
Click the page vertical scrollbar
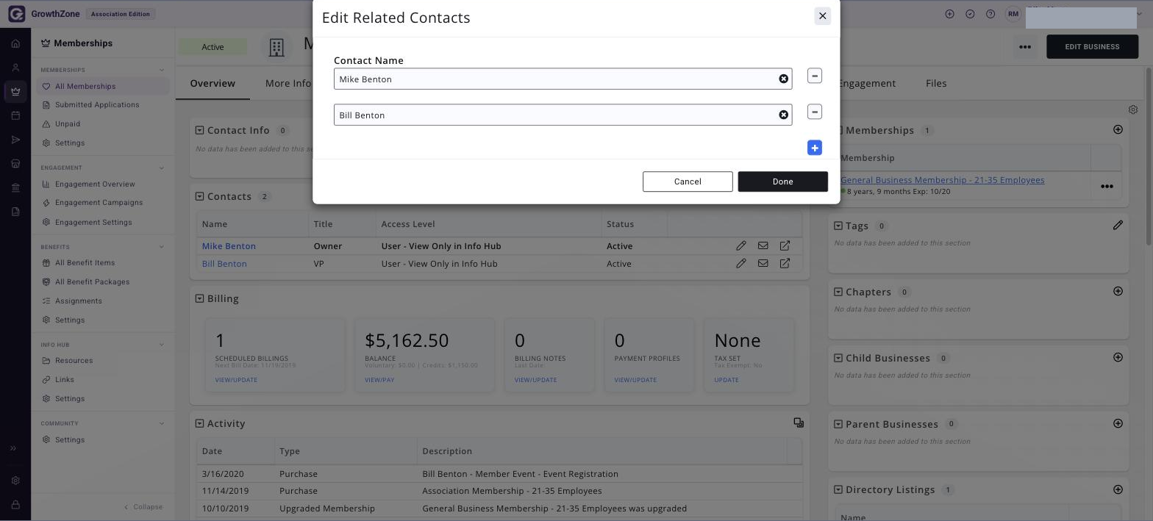pos(1149,156)
